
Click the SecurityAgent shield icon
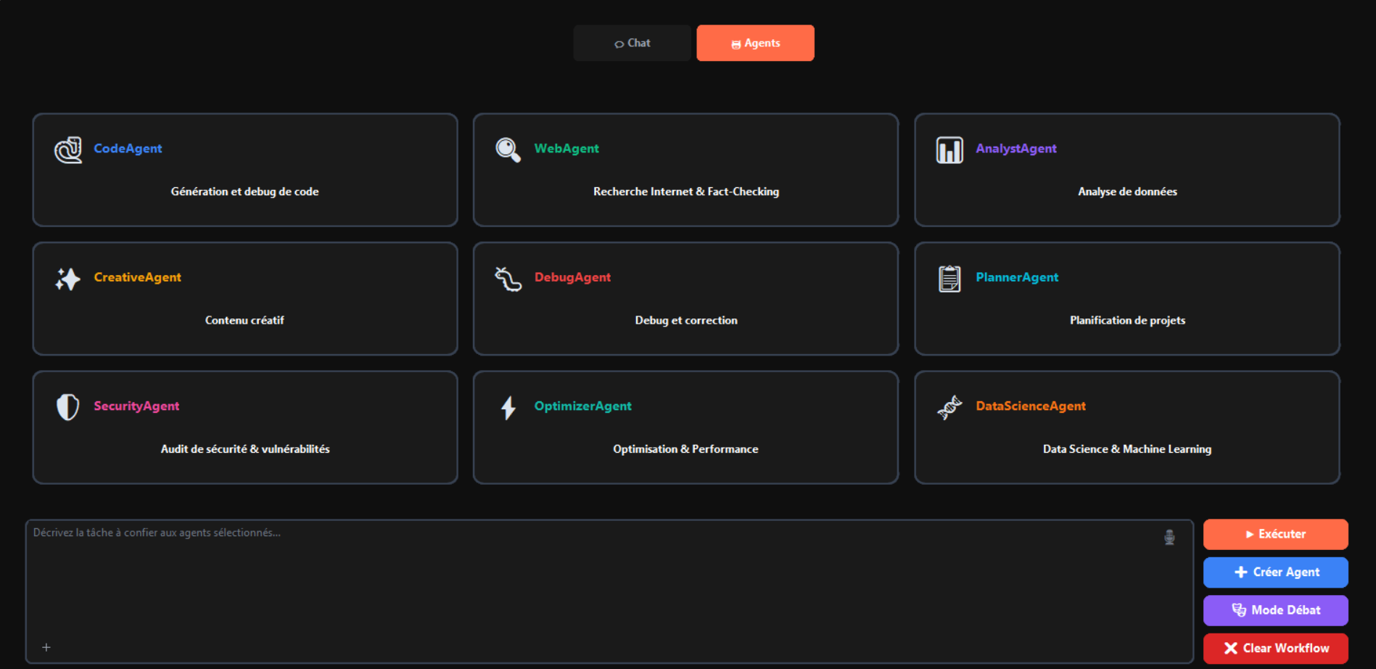[x=68, y=407]
